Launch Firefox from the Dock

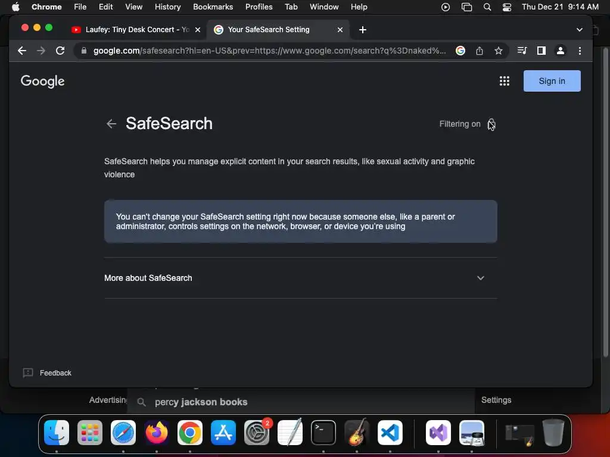coord(157,433)
